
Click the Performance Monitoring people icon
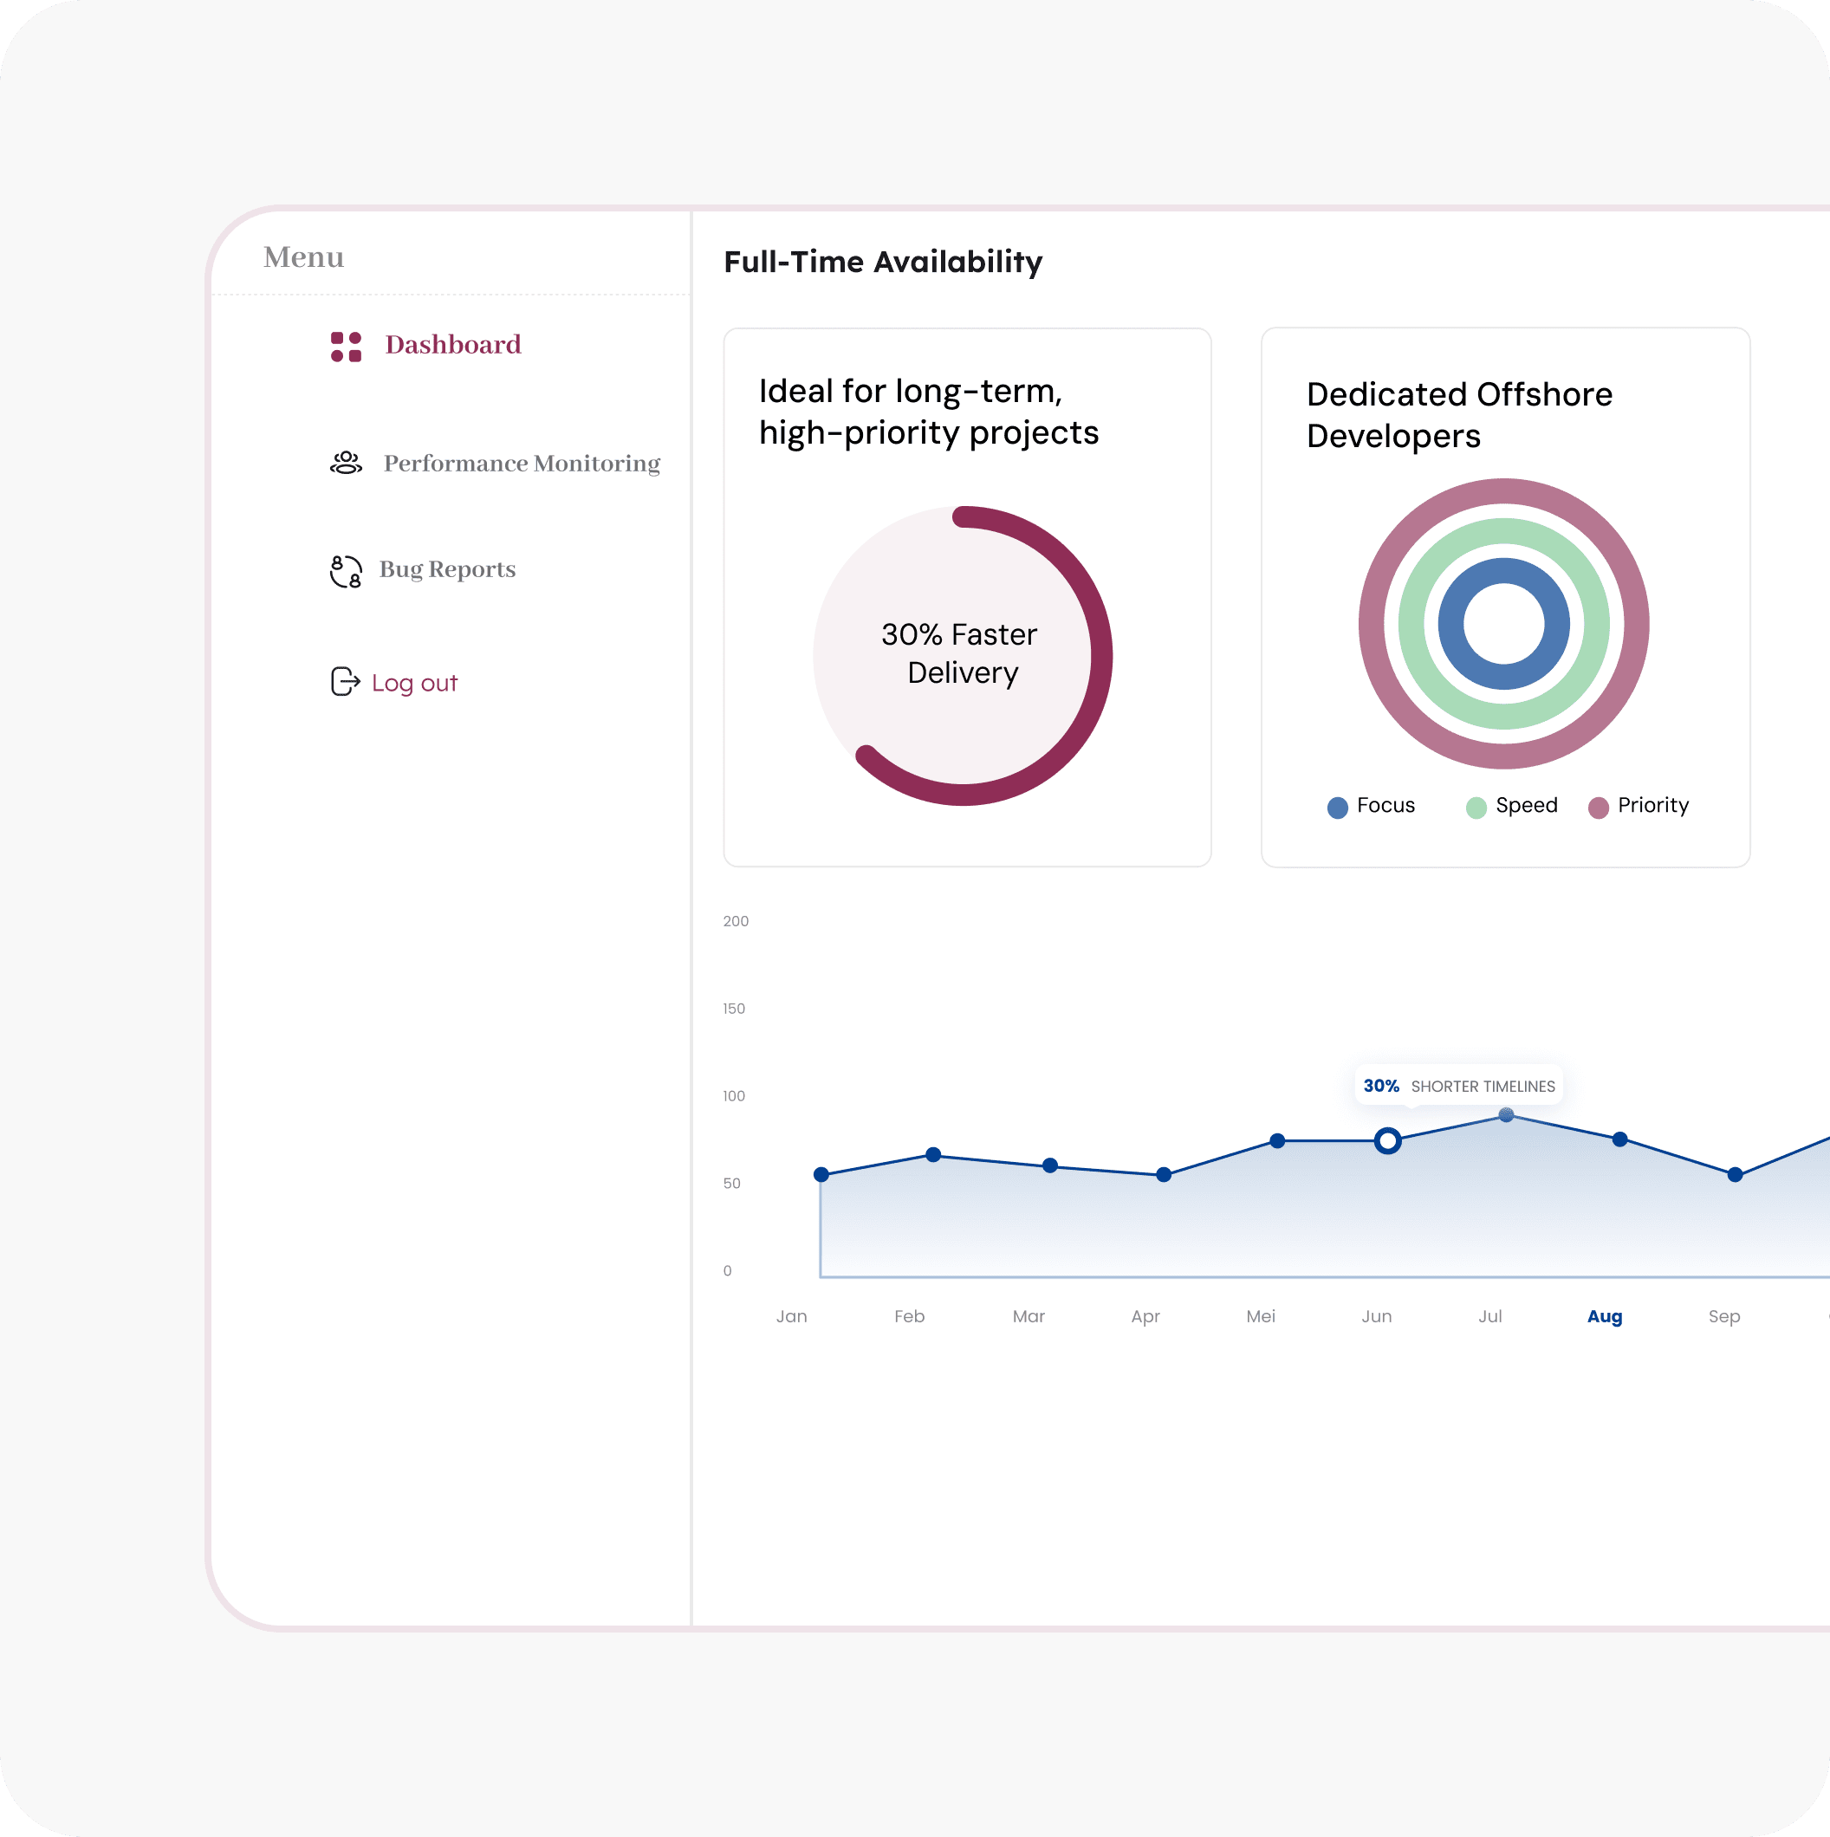tap(346, 463)
